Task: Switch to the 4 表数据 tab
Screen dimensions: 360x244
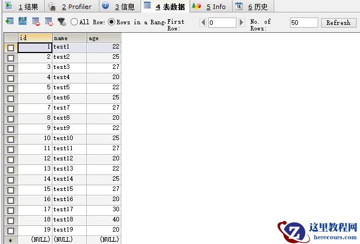Action: 165,6
